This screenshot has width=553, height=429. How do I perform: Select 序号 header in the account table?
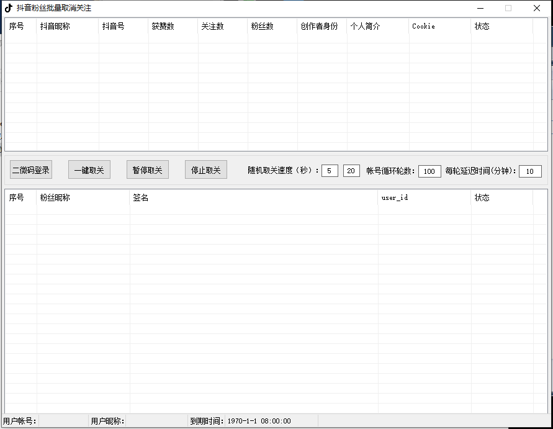click(21, 26)
